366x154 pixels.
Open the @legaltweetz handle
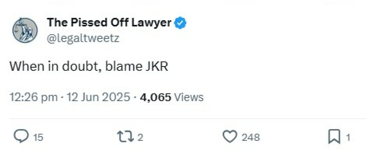[x=82, y=38]
